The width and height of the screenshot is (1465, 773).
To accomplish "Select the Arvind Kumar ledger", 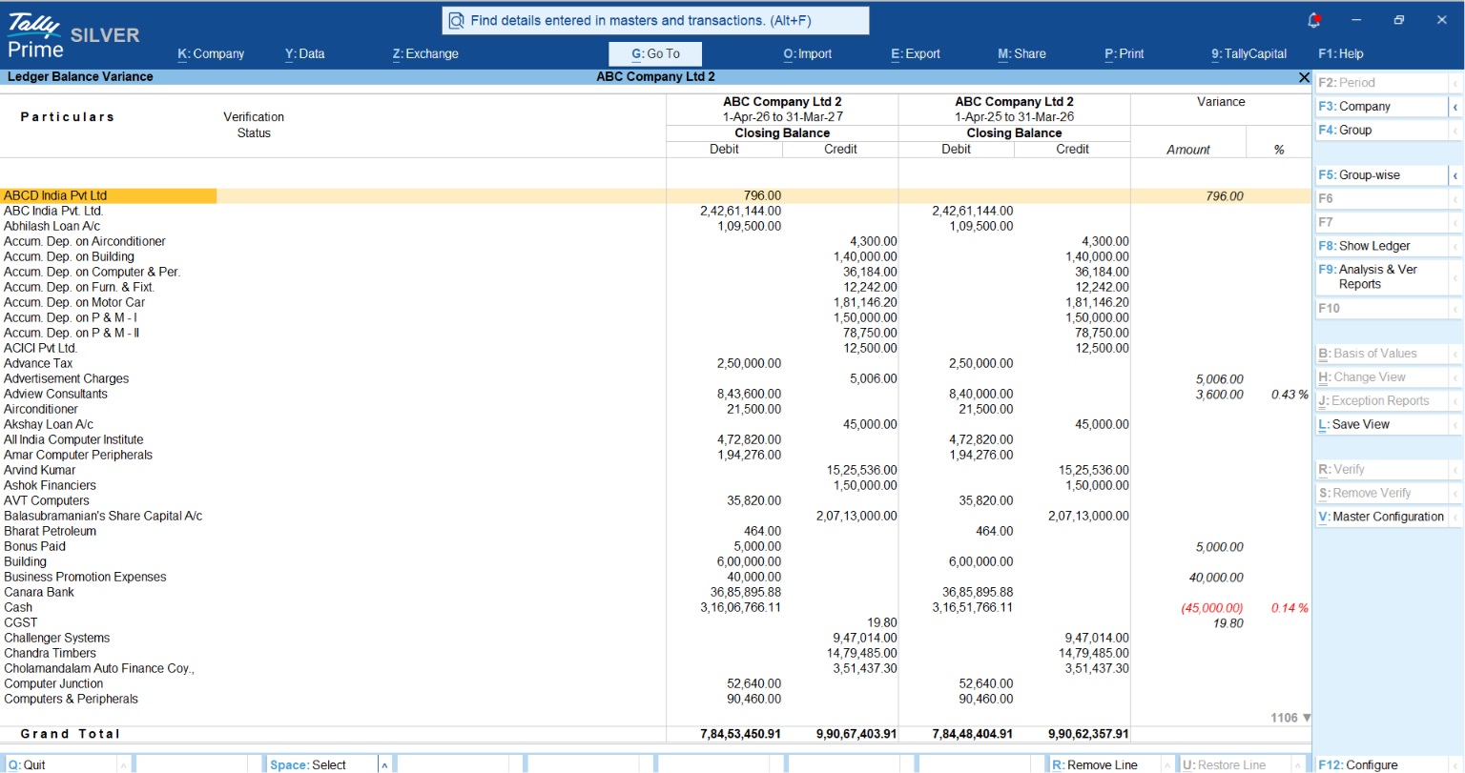I will 39,471.
